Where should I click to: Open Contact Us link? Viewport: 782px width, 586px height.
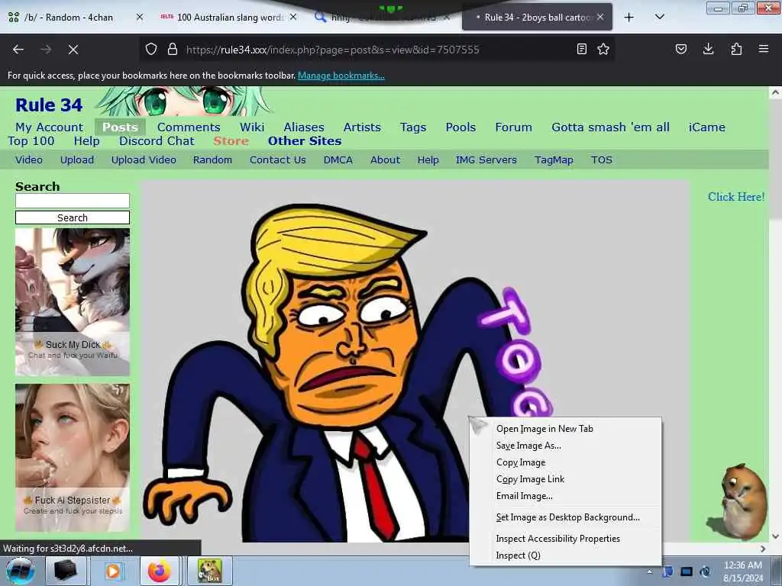coord(278,160)
